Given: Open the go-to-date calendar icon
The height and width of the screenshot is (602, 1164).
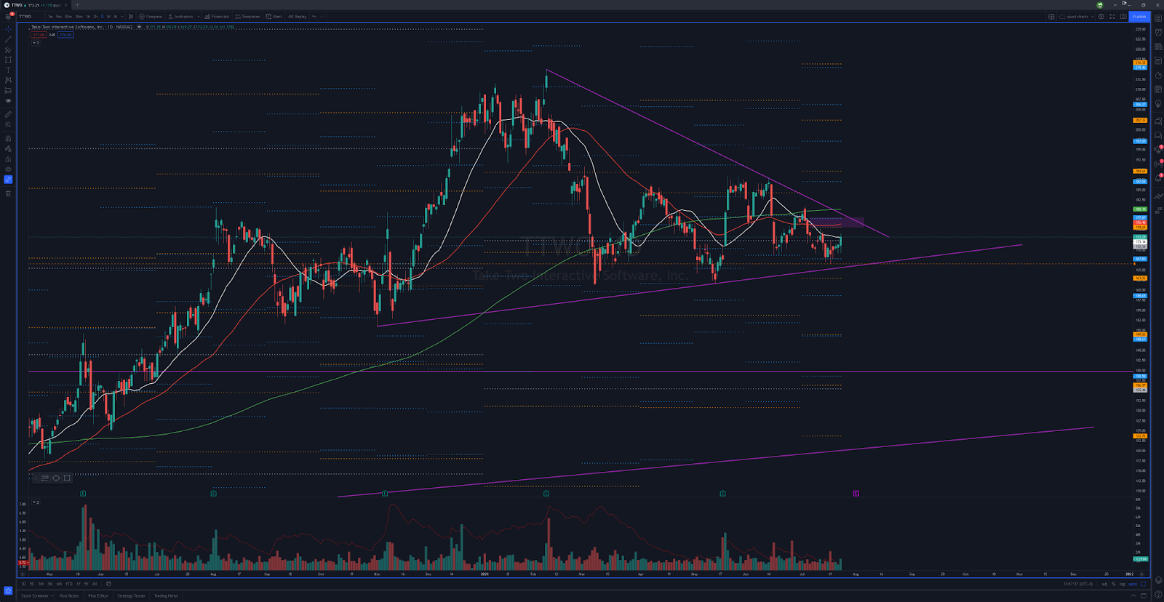Looking at the screenshot, I should click(x=108, y=584).
